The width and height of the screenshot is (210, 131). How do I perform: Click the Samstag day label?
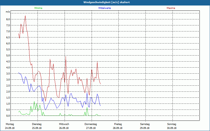click(145, 124)
